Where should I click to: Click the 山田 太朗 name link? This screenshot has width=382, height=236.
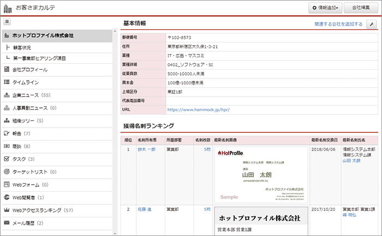(351, 161)
